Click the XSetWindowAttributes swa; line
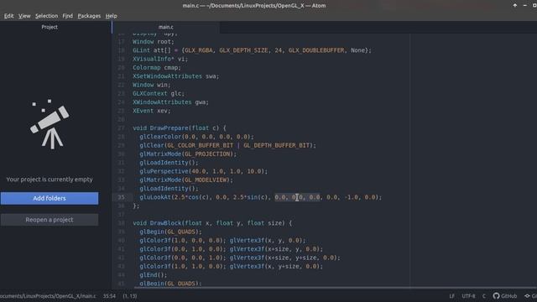 pos(175,76)
